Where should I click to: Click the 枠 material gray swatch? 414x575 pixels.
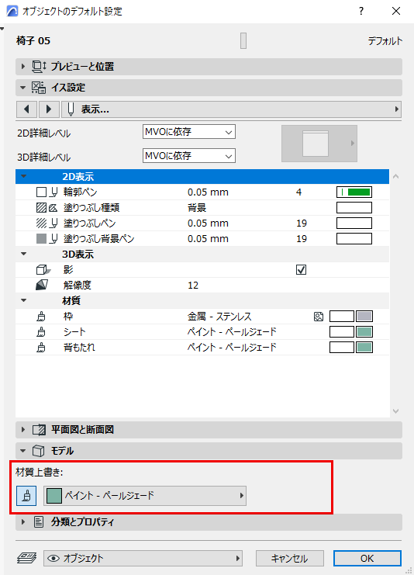364,317
